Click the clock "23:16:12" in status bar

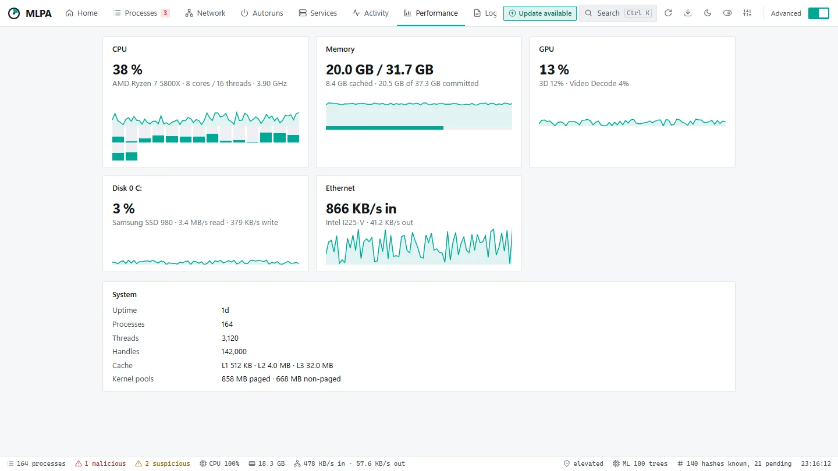coord(816,464)
